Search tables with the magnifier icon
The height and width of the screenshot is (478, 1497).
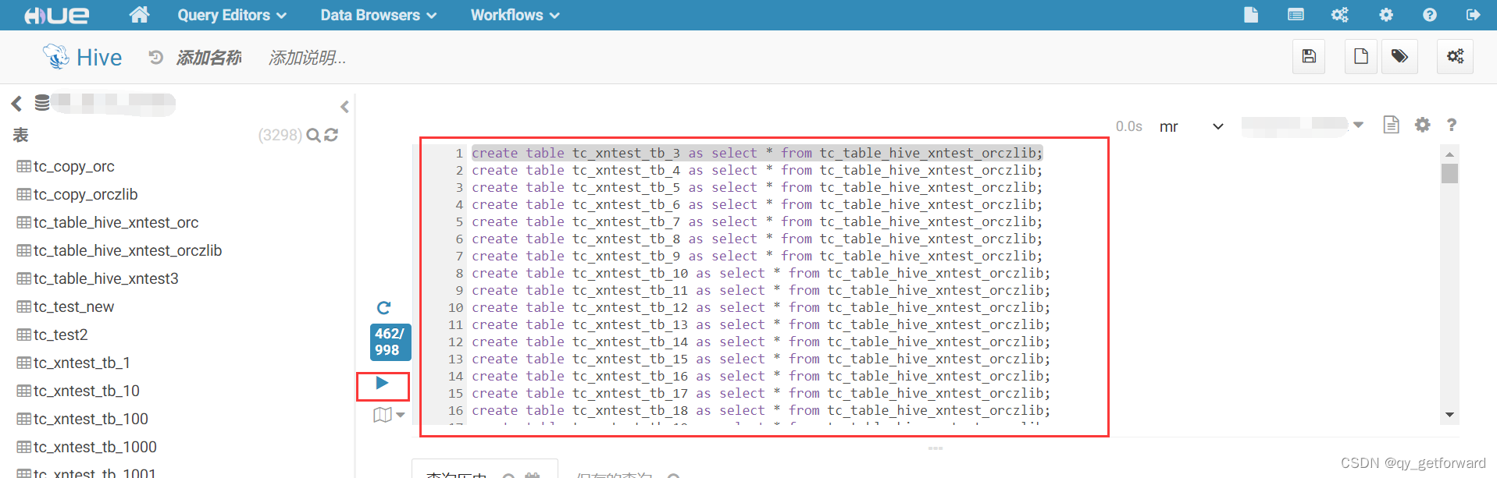click(313, 135)
